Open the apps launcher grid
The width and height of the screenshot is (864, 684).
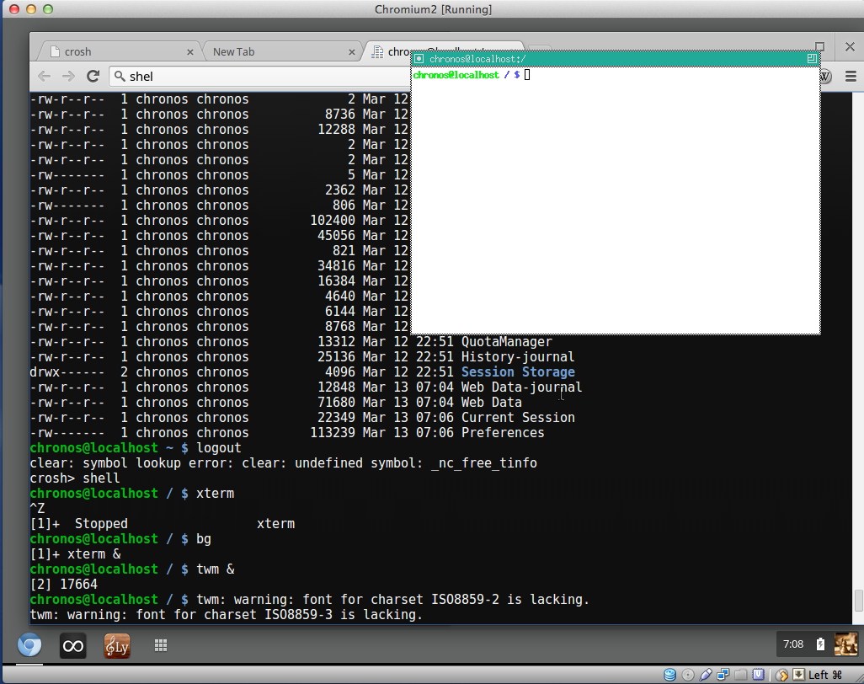[x=160, y=645]
